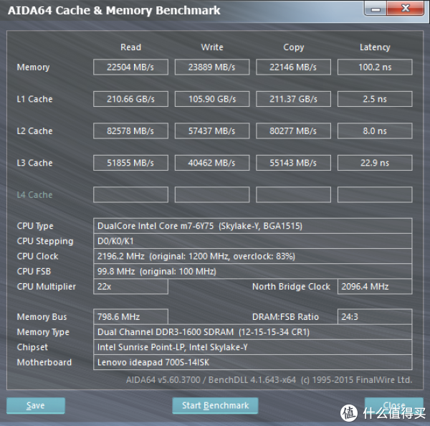Screen dimensions: 430x426
Task: Select Memory latency value 100.2 ns
Action: 375,67
